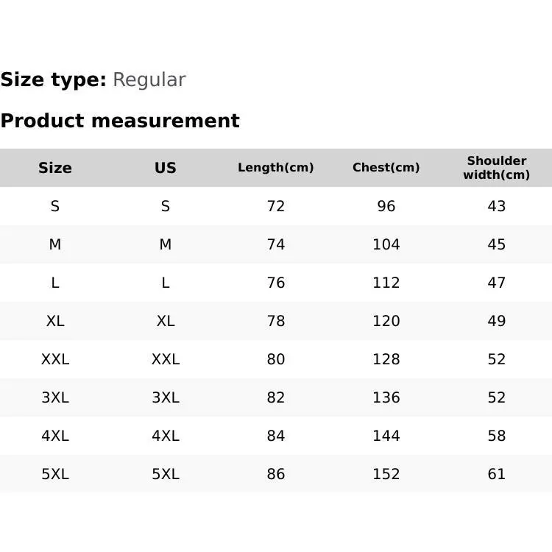Select the Chest(cm) column header
Viewport: 552px width, 552px height.
386,168
